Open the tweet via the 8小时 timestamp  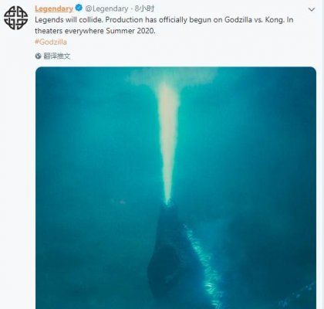pyautogui.click(x=145, y=8)
